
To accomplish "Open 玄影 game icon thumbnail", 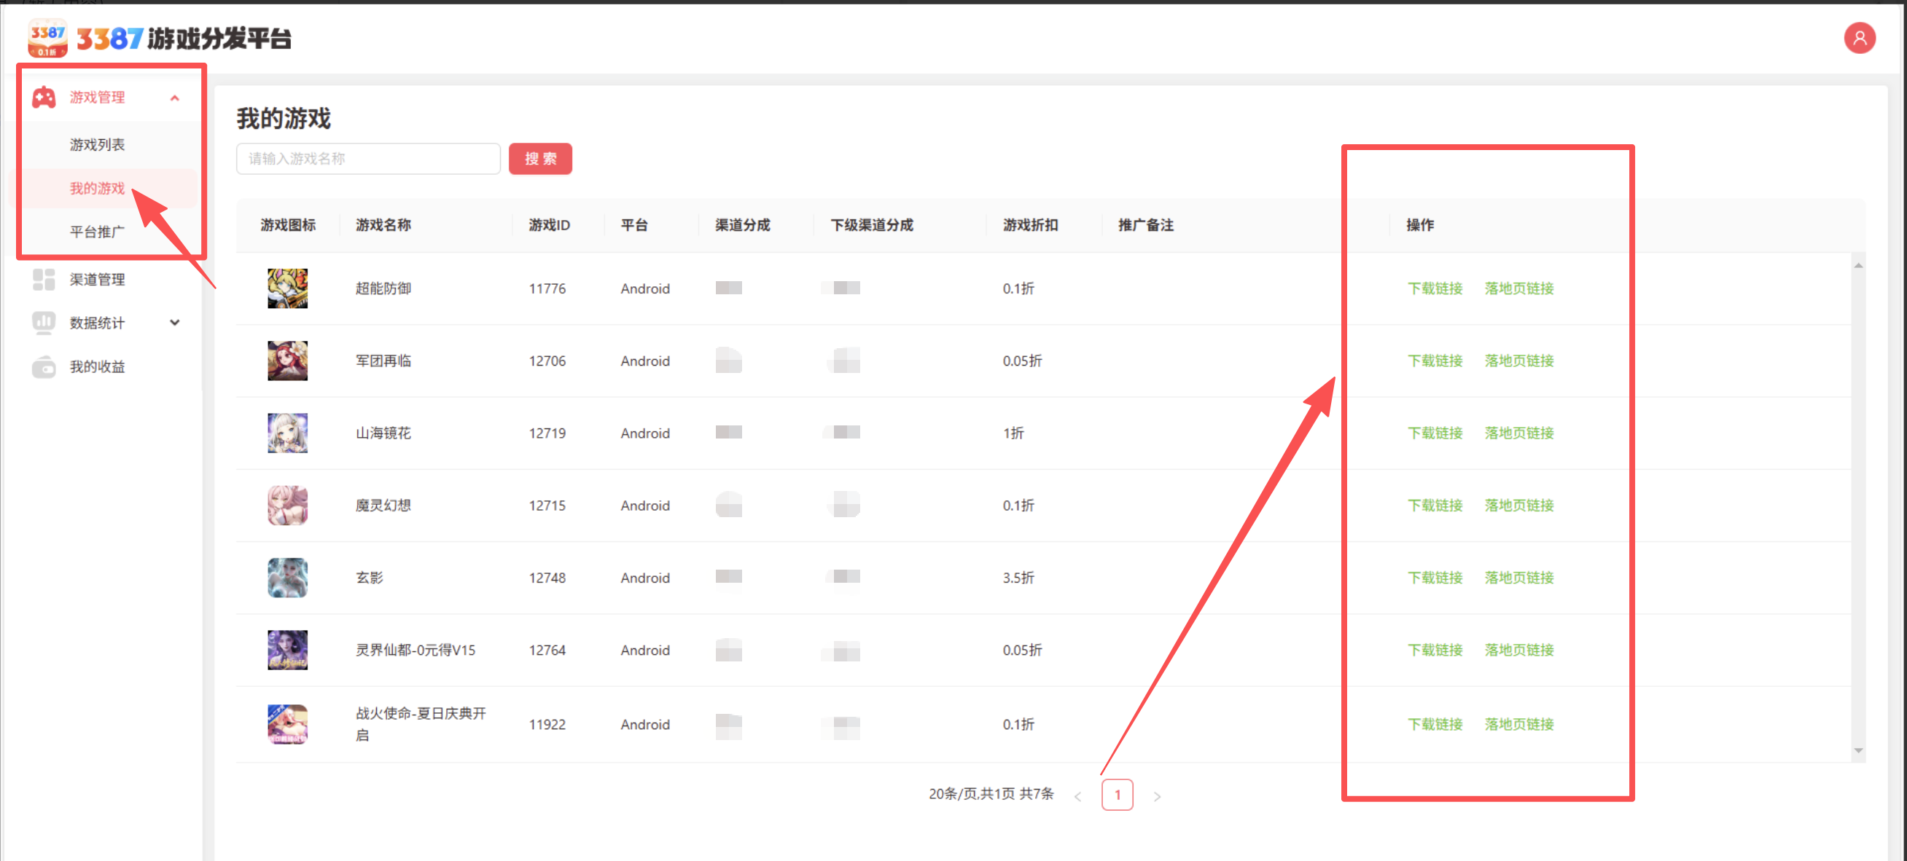I will pyautogui.click(x=287, y=578).
